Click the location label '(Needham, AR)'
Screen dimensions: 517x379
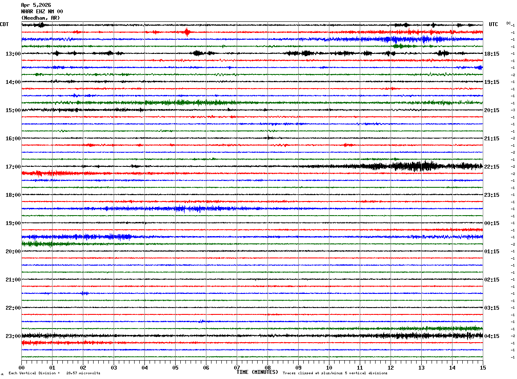41,18
